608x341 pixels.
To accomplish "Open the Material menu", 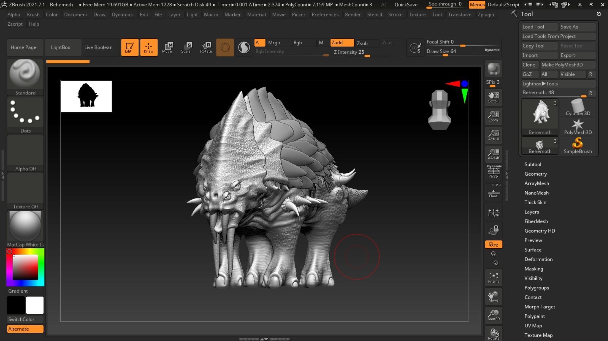I will 256,15.
